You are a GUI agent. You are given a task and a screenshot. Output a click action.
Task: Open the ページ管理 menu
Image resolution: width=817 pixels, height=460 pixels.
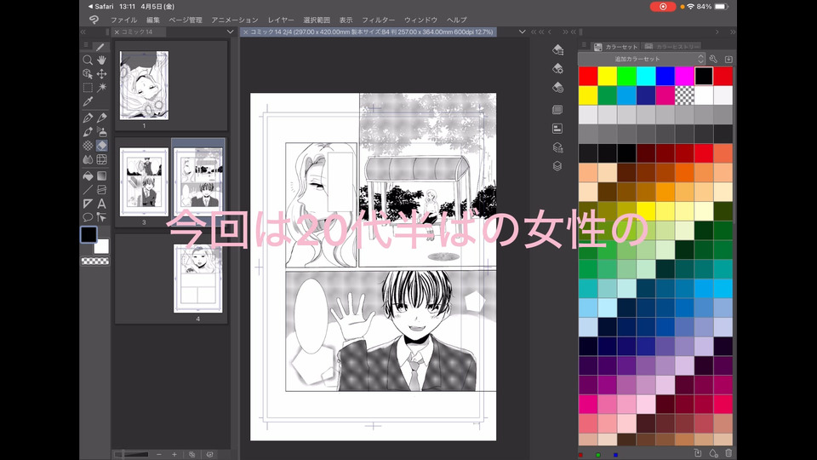click(x=186, y=20)
